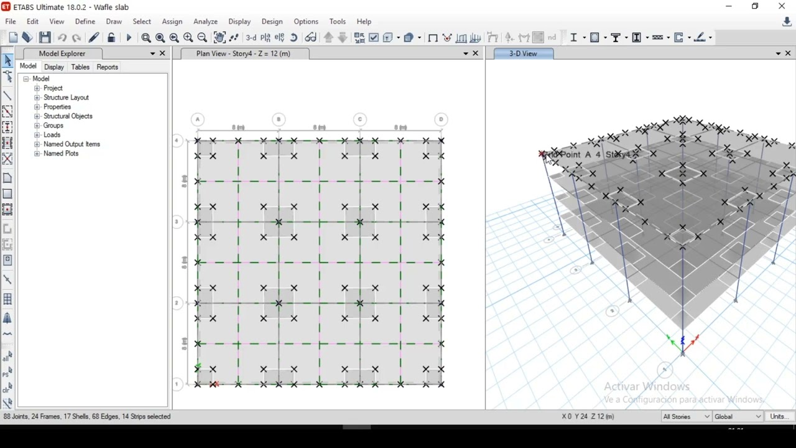
Task: Click the Units... button in status bar
Action: pyautogui.click(x=779, y=416)
